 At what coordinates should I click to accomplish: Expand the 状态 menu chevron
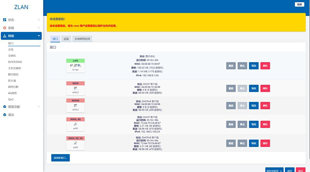[x=39, y=20]
